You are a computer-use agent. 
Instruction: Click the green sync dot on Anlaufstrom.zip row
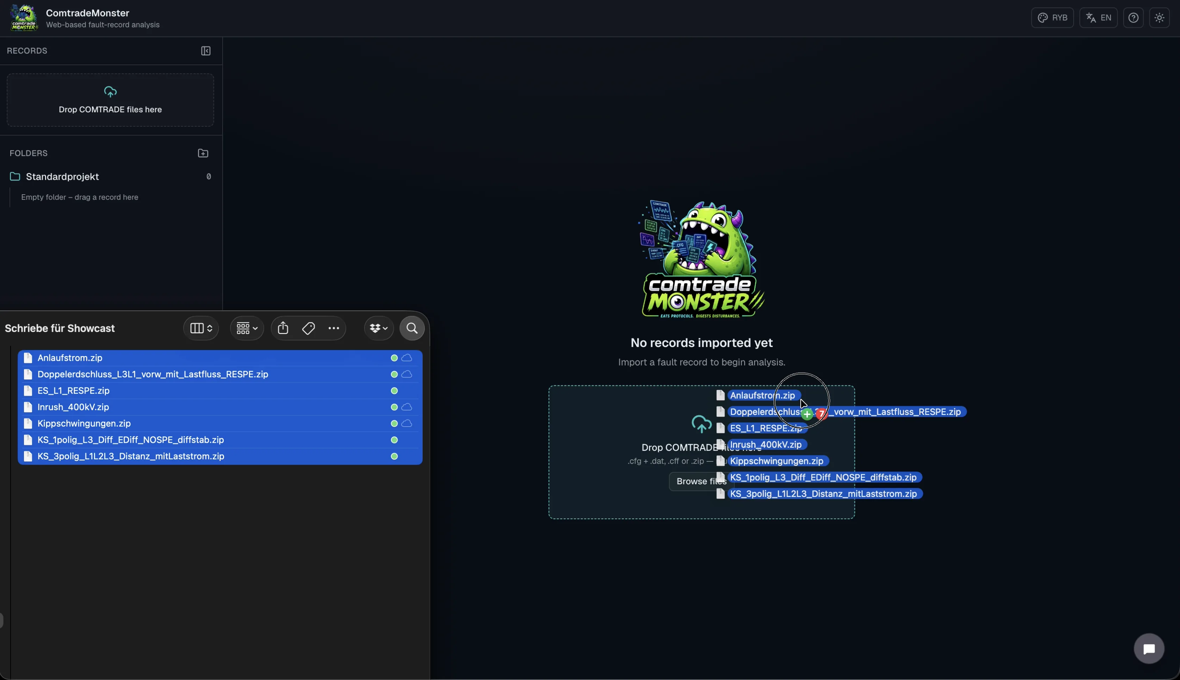[x=394, y=358]
